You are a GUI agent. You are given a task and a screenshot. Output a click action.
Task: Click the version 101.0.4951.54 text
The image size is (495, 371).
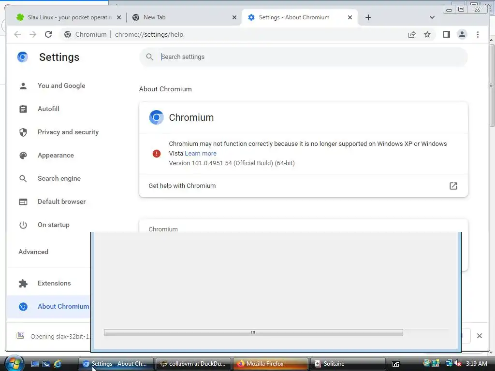point(232,163)
